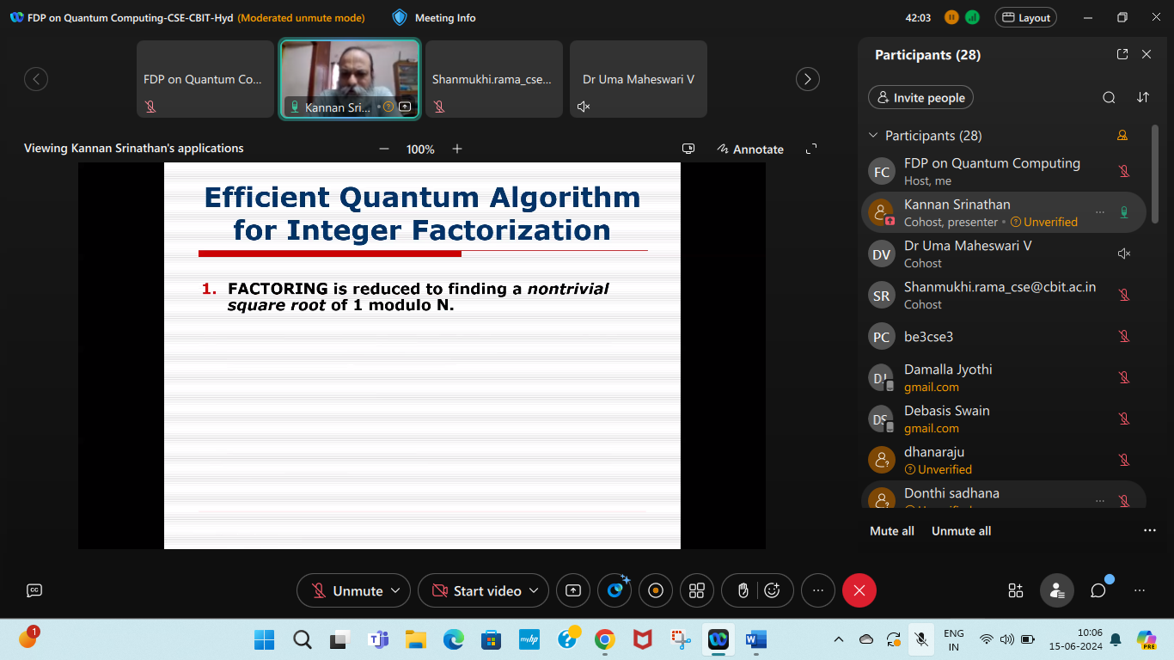Toggle closed captions icon

coord(34,590)
